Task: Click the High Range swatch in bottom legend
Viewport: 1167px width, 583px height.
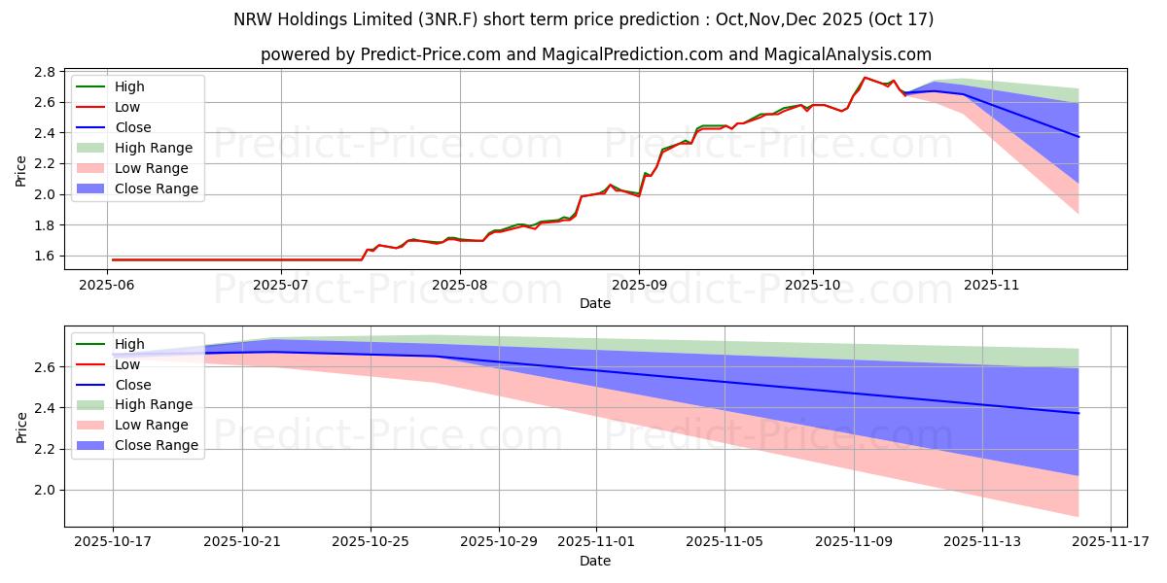Action: [91, 404]
